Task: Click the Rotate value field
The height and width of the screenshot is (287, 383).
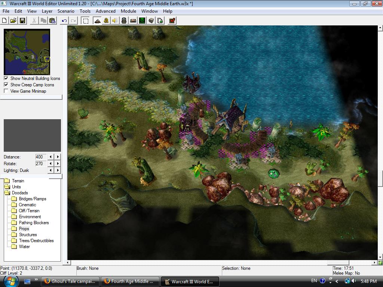Action: (x=40, y=164)
